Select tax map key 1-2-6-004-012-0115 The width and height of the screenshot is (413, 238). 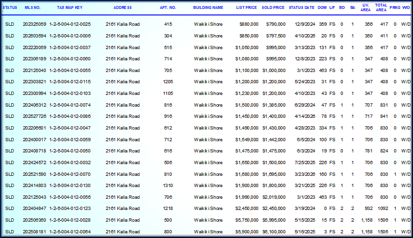70,82
